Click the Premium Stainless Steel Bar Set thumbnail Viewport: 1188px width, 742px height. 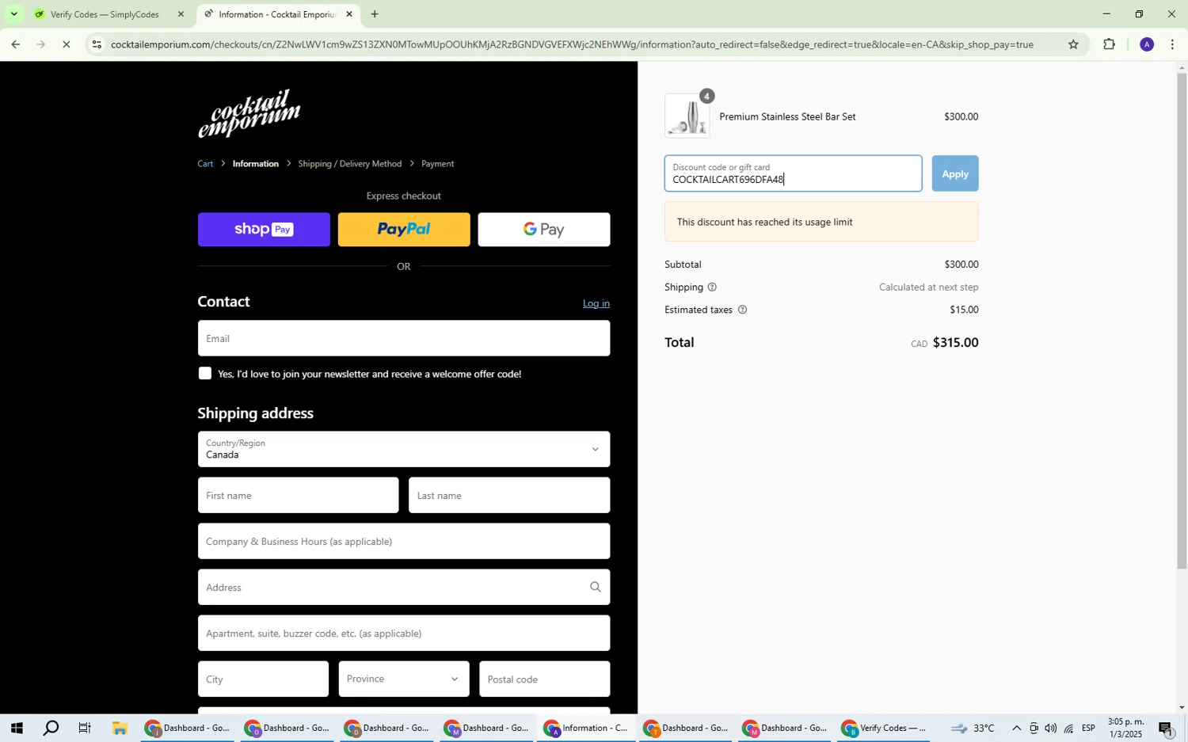[x=687, y=116]
